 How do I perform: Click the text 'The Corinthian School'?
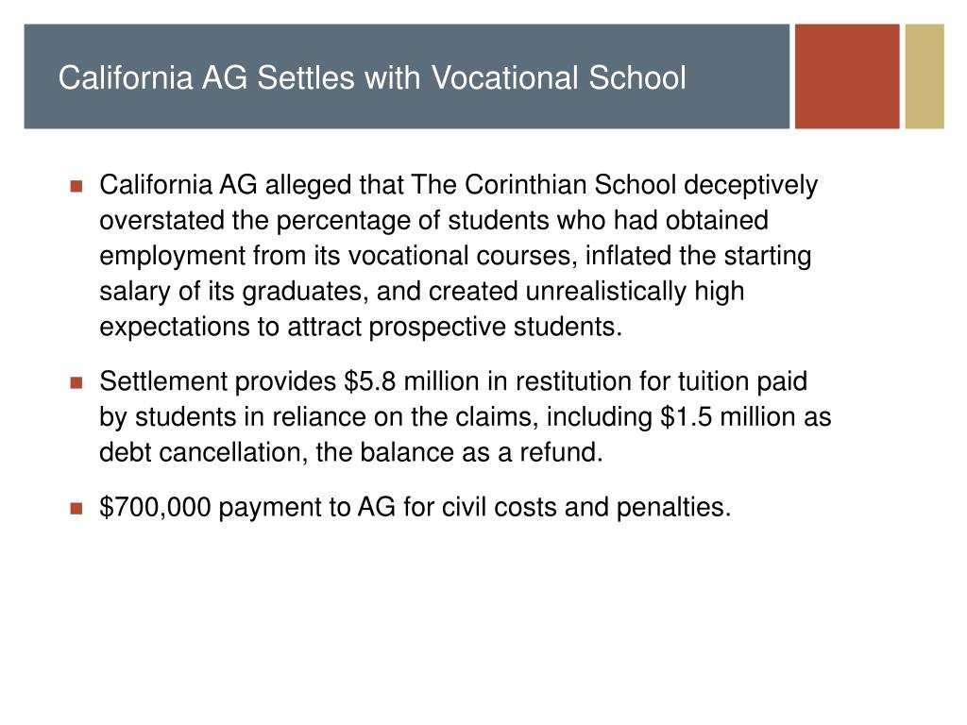coord(543,185)
